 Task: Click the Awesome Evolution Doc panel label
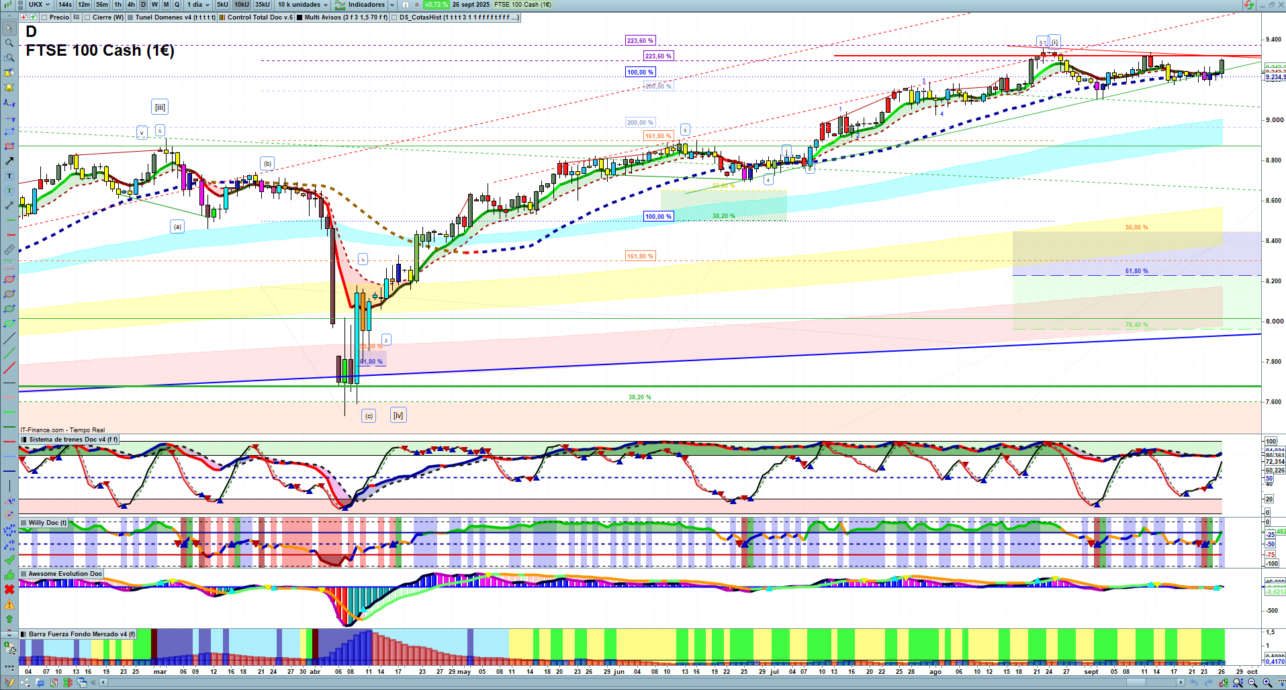[x=65, y=574]
